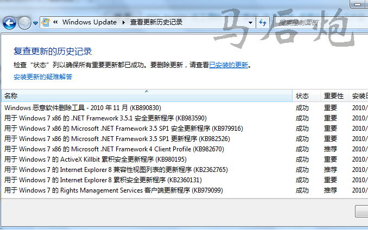The image size is (368, 230).
Task: Expand the address bar history dropdown
Action: point(250,22)
